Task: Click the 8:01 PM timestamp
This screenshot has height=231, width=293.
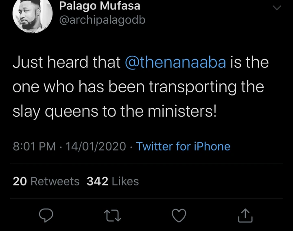Action: (34, 146)
